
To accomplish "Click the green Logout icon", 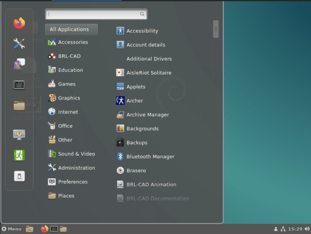I will pyautogui.click(x=19, y=155).
